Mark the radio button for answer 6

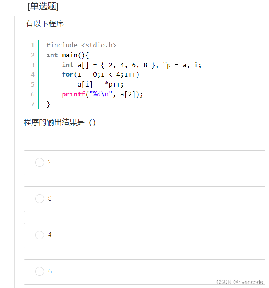40,271
